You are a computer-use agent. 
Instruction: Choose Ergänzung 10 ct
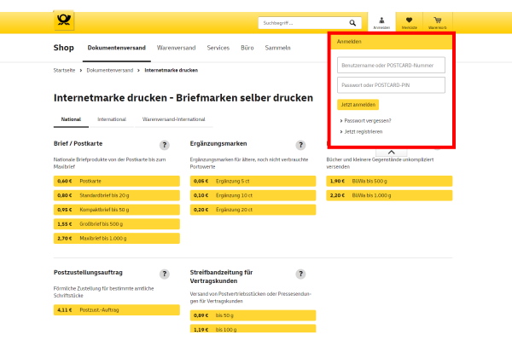[x=253, y=195]
